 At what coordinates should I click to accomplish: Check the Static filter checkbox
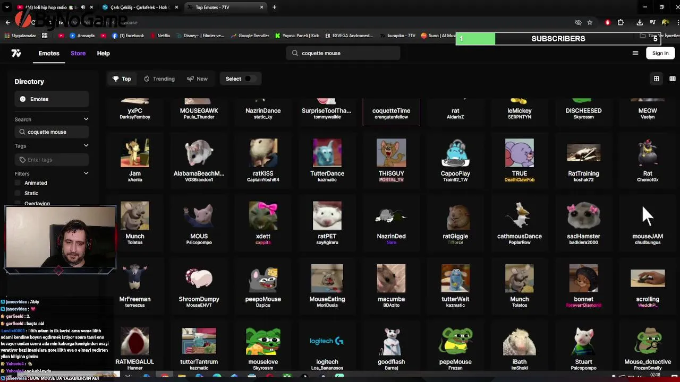pos(18,194)
